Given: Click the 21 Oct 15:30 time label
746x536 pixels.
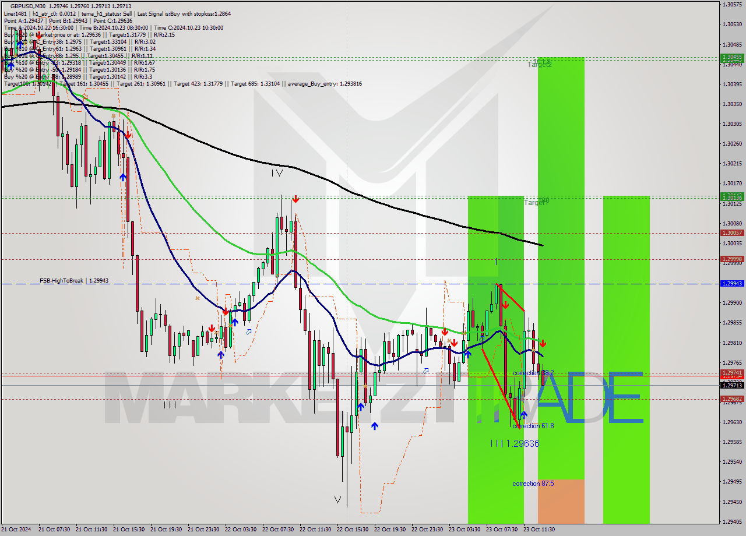Looking at the screenshot, I should pos(129,530).
